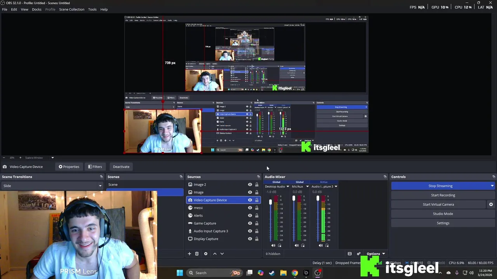
Task: Float the Scene Transitions dock
Action: [101, 177]
